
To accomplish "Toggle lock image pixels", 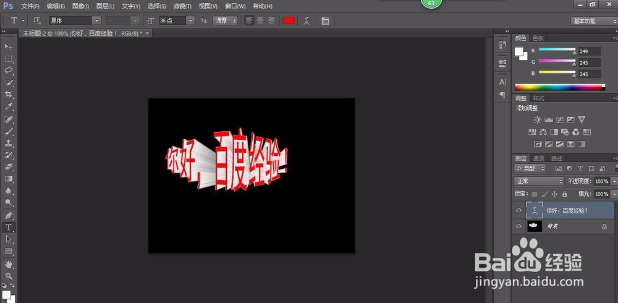I will point(544,194).
